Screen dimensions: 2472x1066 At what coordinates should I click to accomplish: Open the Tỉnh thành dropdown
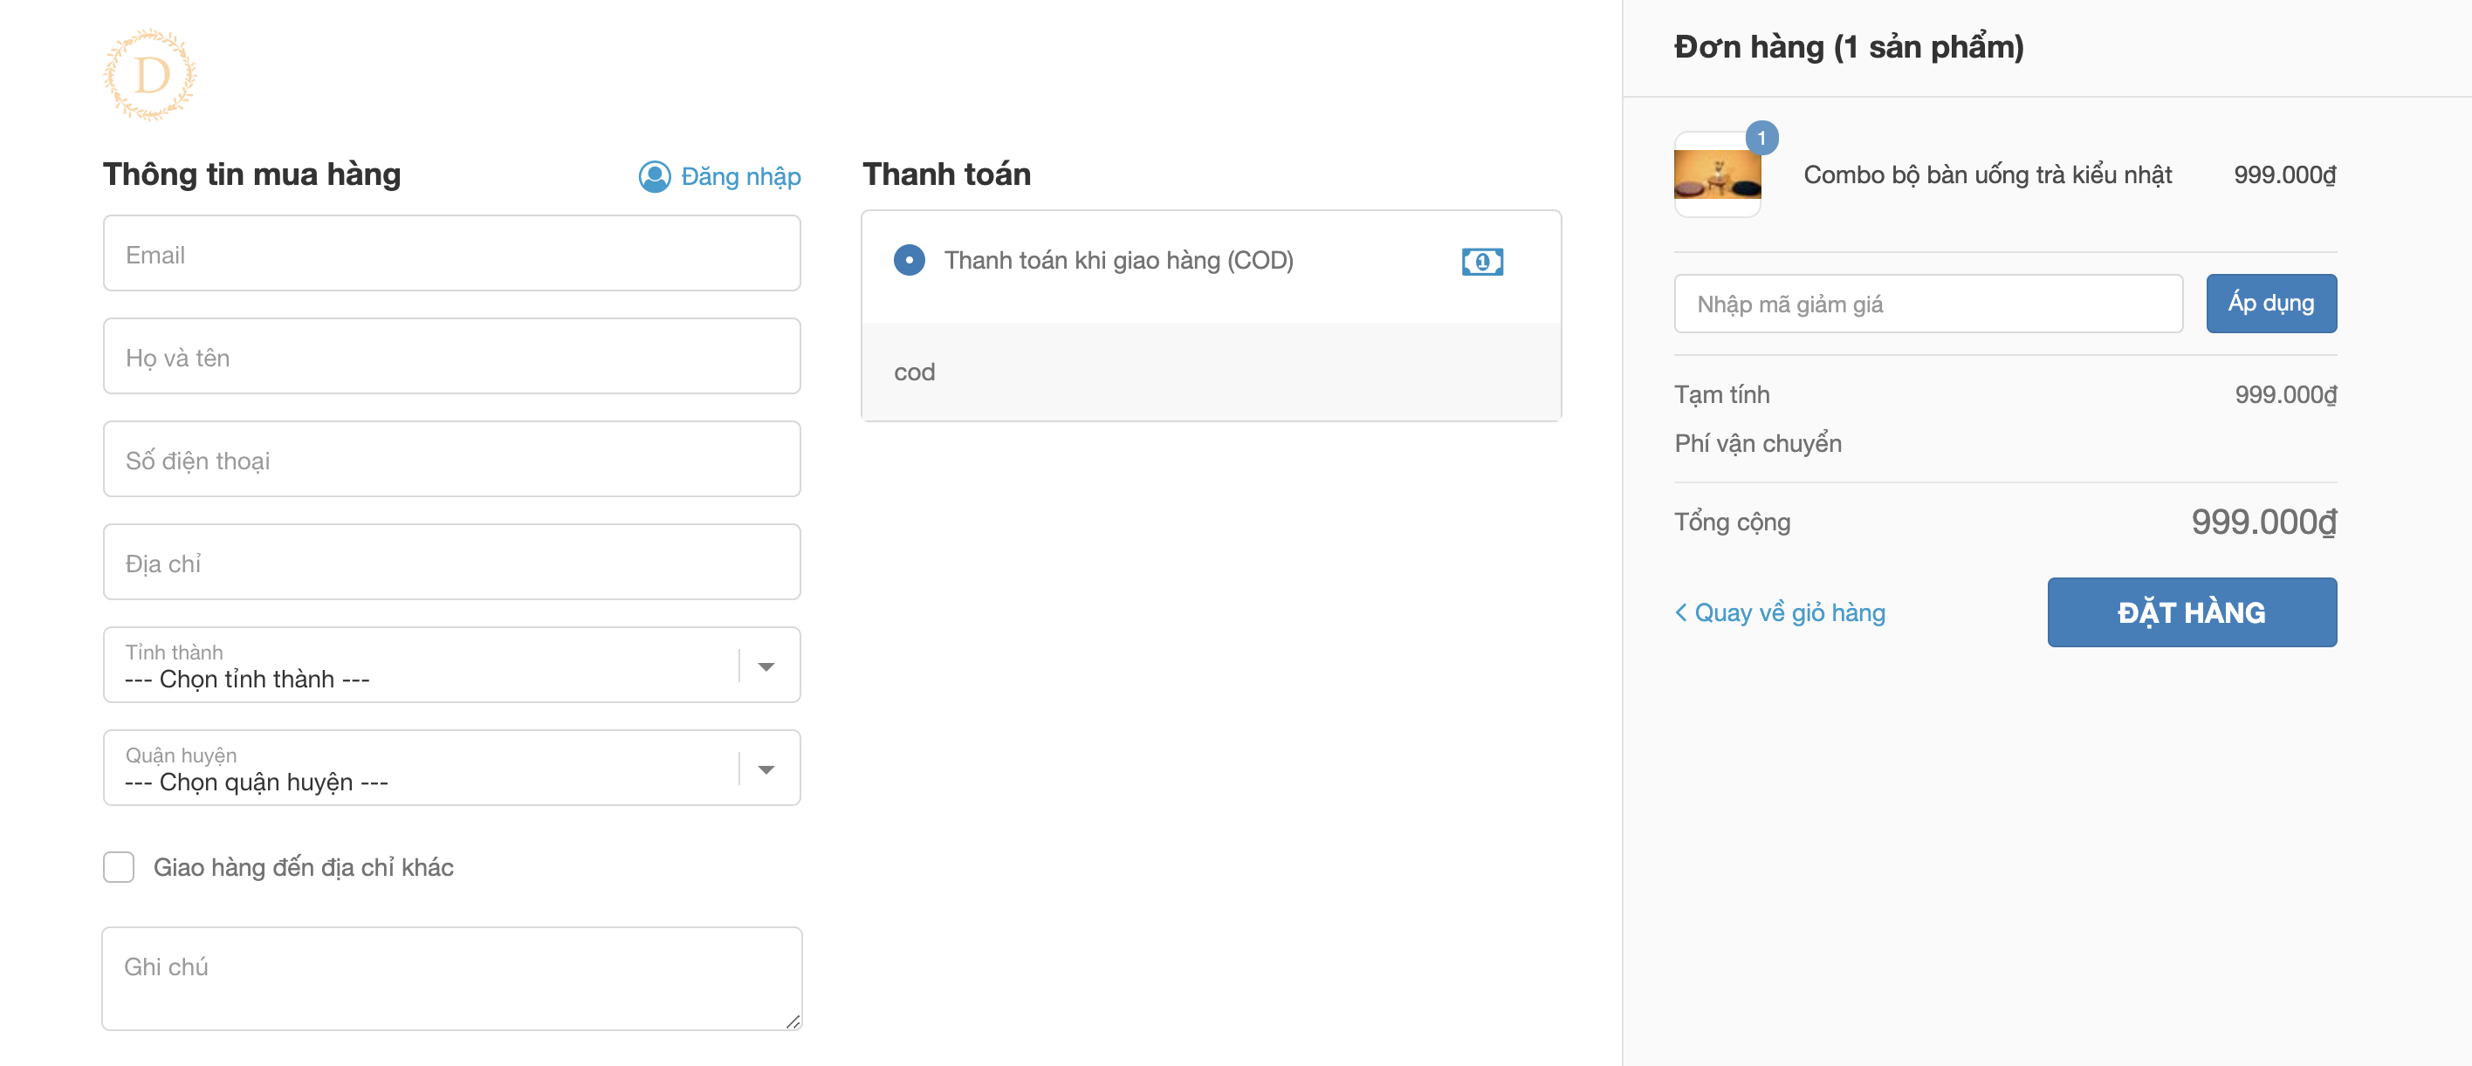coord(422,666)
